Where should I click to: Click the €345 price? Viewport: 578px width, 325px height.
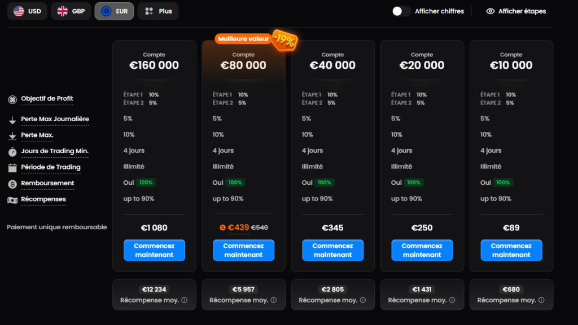(x=332, y=228)
